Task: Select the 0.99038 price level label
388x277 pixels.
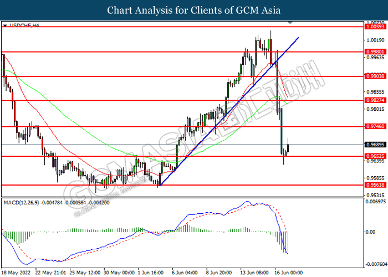Action: 375,76
